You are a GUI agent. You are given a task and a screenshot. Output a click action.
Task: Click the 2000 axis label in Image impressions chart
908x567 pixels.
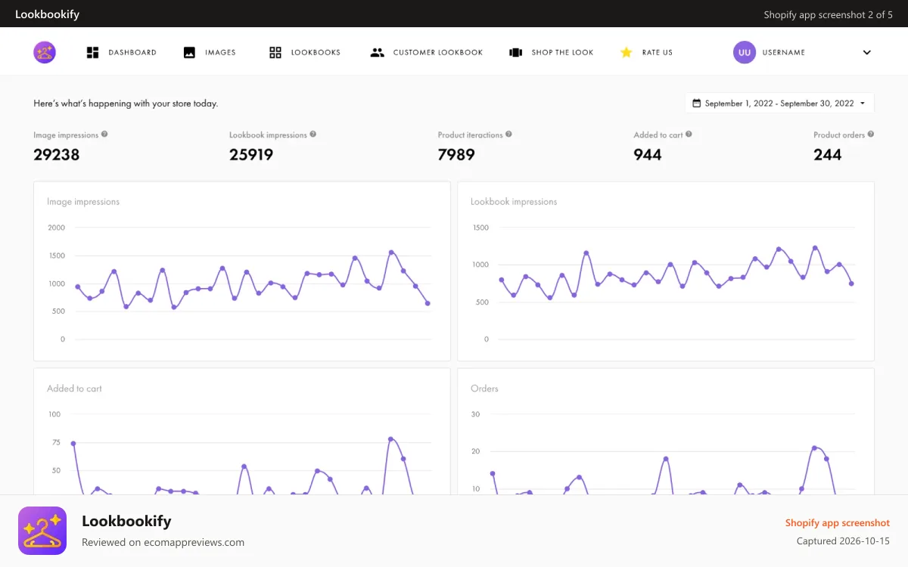pyautogui.click(x=57, y=228)
